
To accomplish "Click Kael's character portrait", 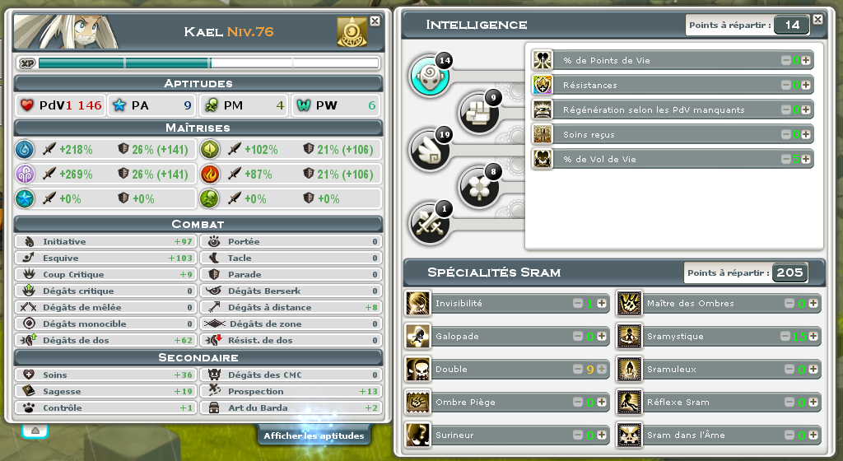I will click(x=66, y=32).
